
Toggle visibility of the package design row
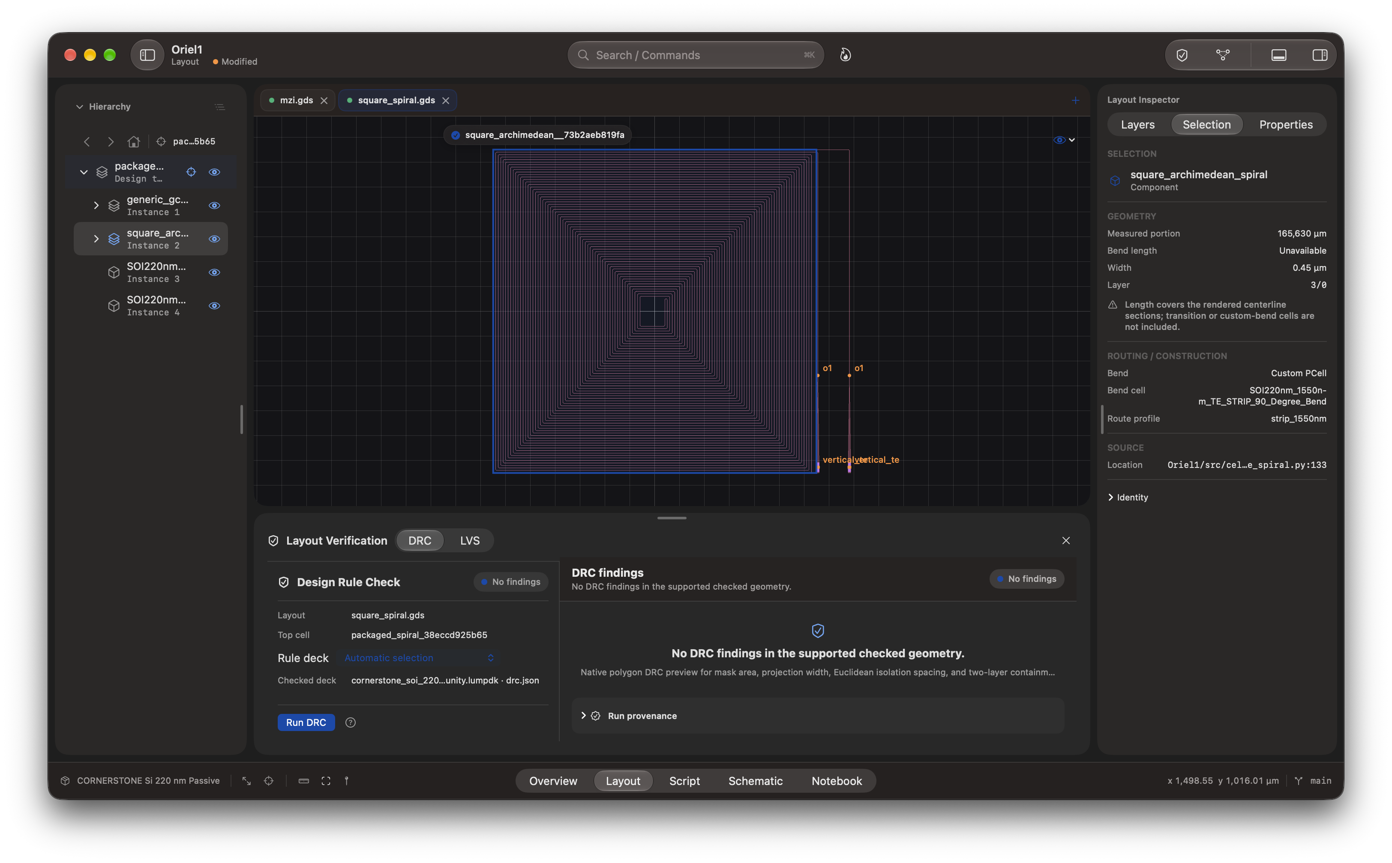[x=215, y=172]
